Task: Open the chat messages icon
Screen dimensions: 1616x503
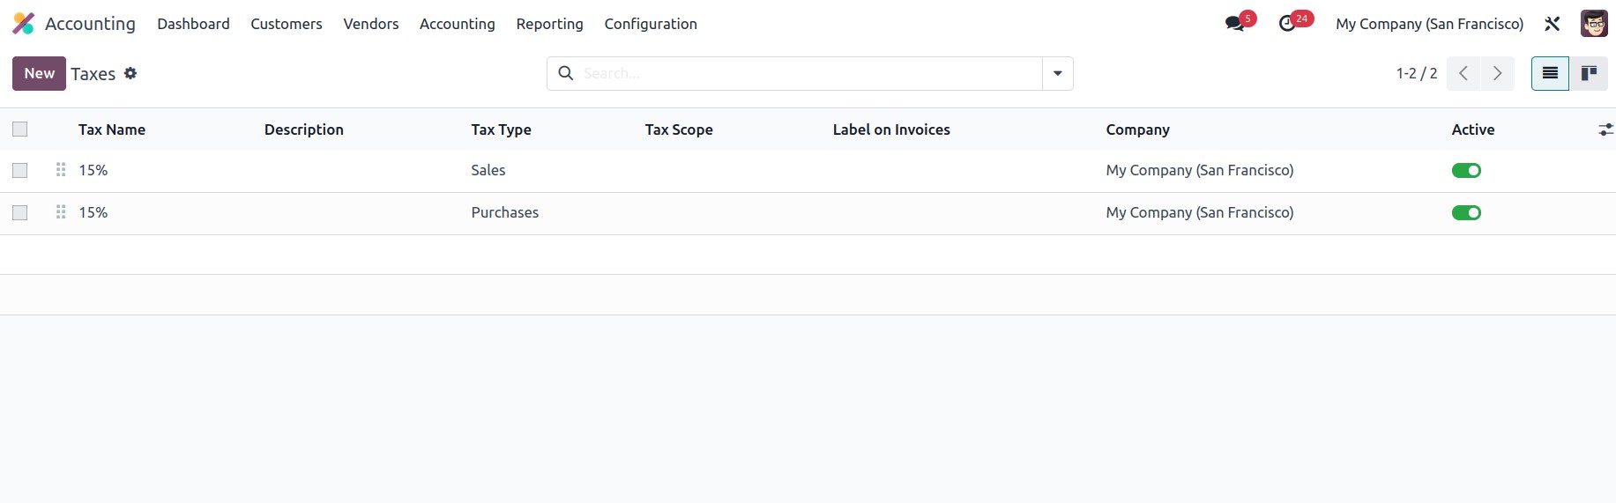Action: 1235,24
